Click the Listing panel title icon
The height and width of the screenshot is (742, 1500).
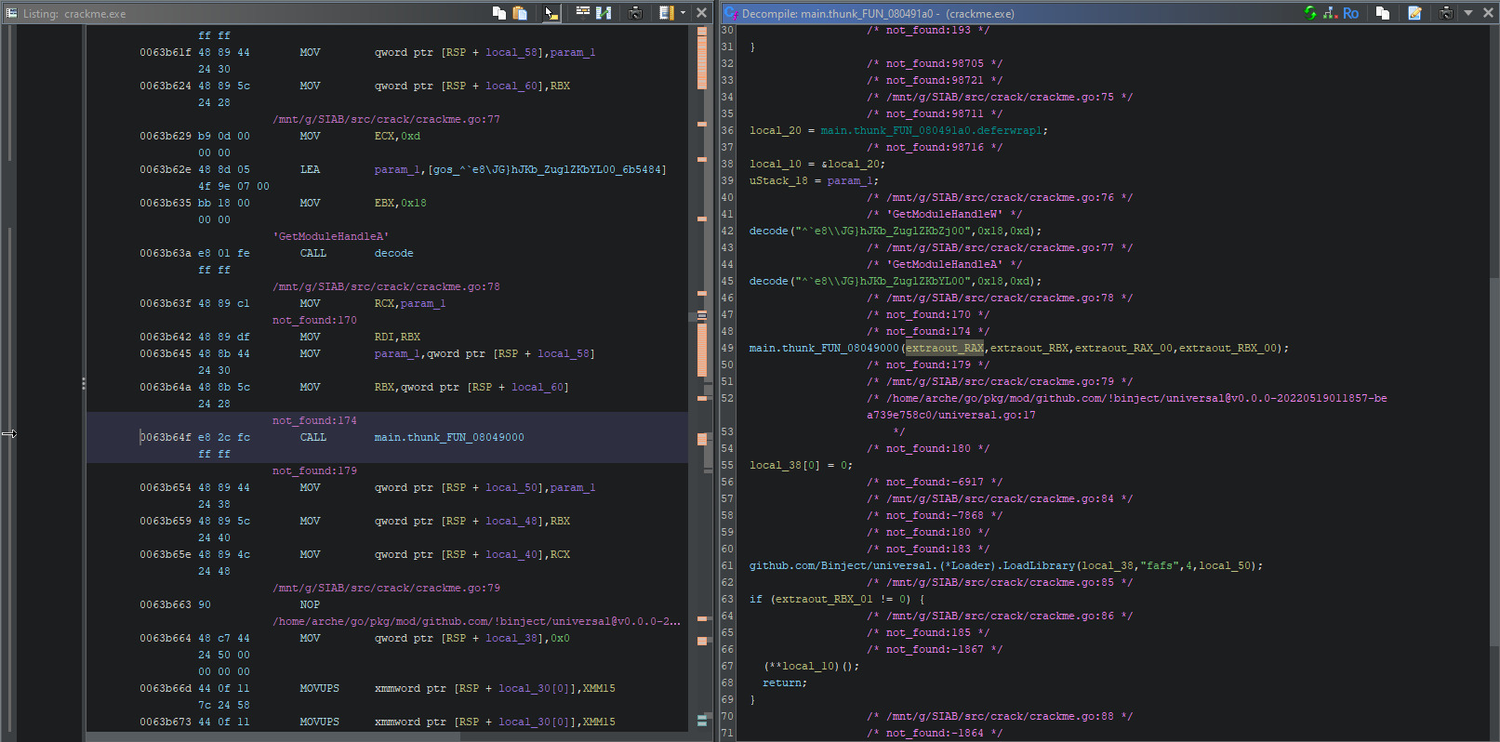(11, 13)
